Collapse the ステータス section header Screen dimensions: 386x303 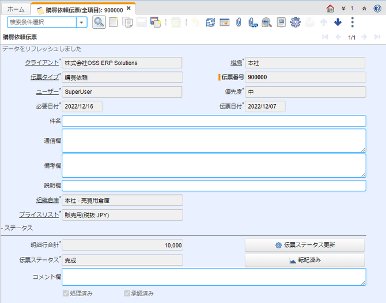(x=17, y=228)
